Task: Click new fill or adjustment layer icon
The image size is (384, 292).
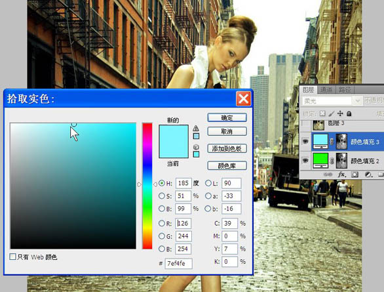Action: (368, 175)
